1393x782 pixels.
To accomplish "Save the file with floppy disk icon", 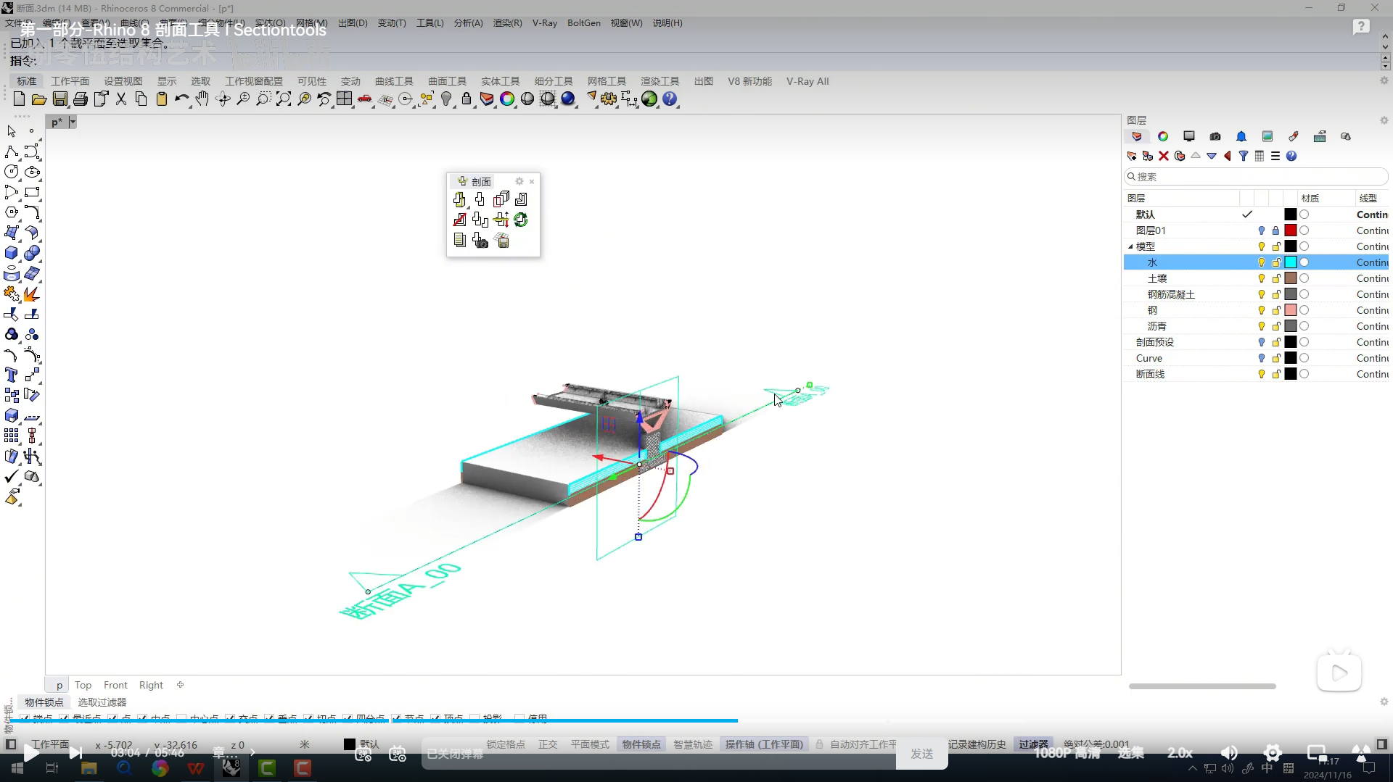I will click(60, 99).
